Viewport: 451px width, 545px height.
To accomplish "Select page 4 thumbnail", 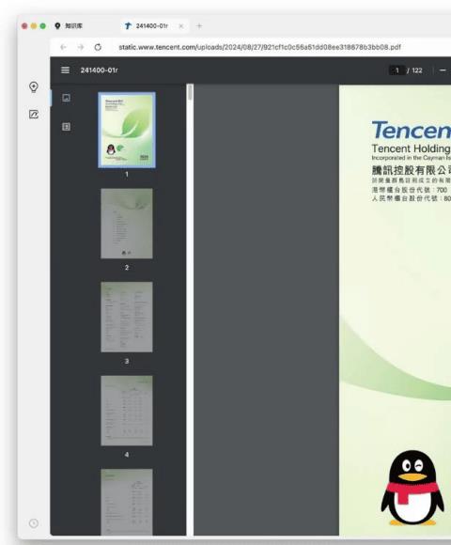I will pyautogui.click(x=127, y=411).
